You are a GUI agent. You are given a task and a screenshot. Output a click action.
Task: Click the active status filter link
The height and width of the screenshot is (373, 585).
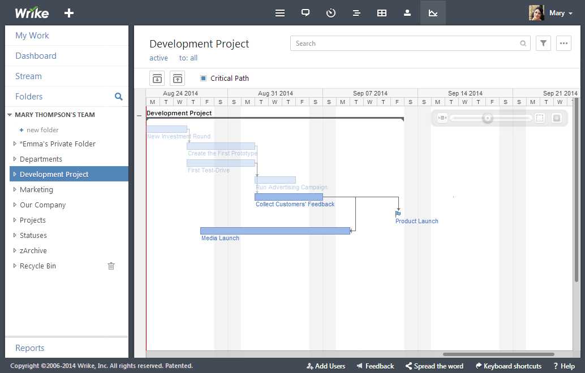click(158, 58)
